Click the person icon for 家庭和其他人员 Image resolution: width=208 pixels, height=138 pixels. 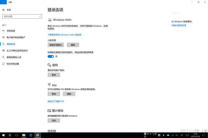pos(3,57)
